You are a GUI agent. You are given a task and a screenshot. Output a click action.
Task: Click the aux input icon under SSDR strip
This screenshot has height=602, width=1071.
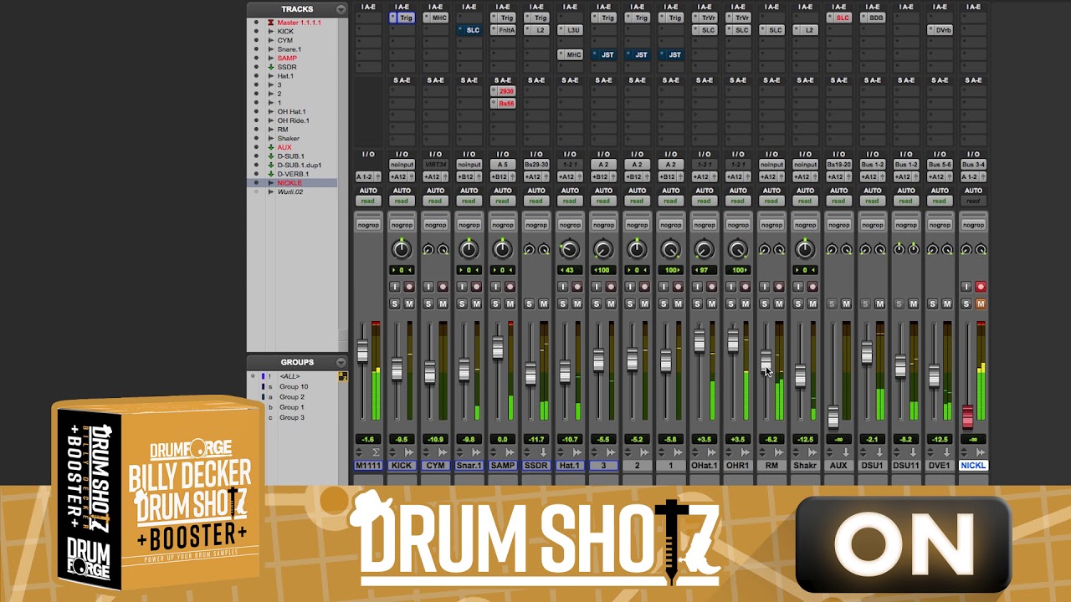(544, 452)
